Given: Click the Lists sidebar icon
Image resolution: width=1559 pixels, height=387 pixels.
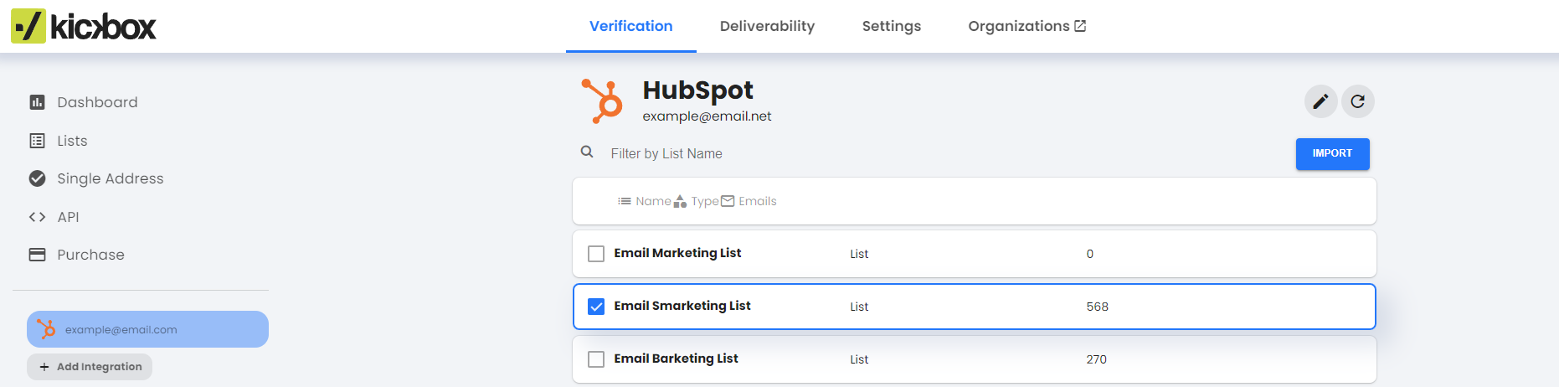Looking at the screenshot, I should [37, 141].
